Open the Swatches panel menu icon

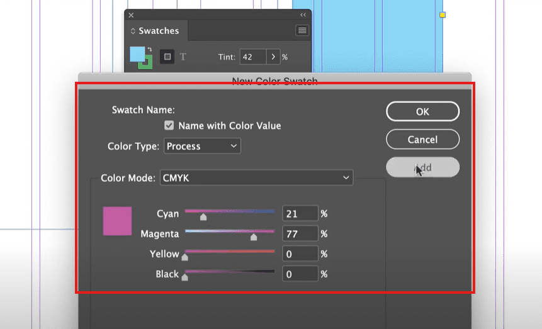[x=302, y=30]
